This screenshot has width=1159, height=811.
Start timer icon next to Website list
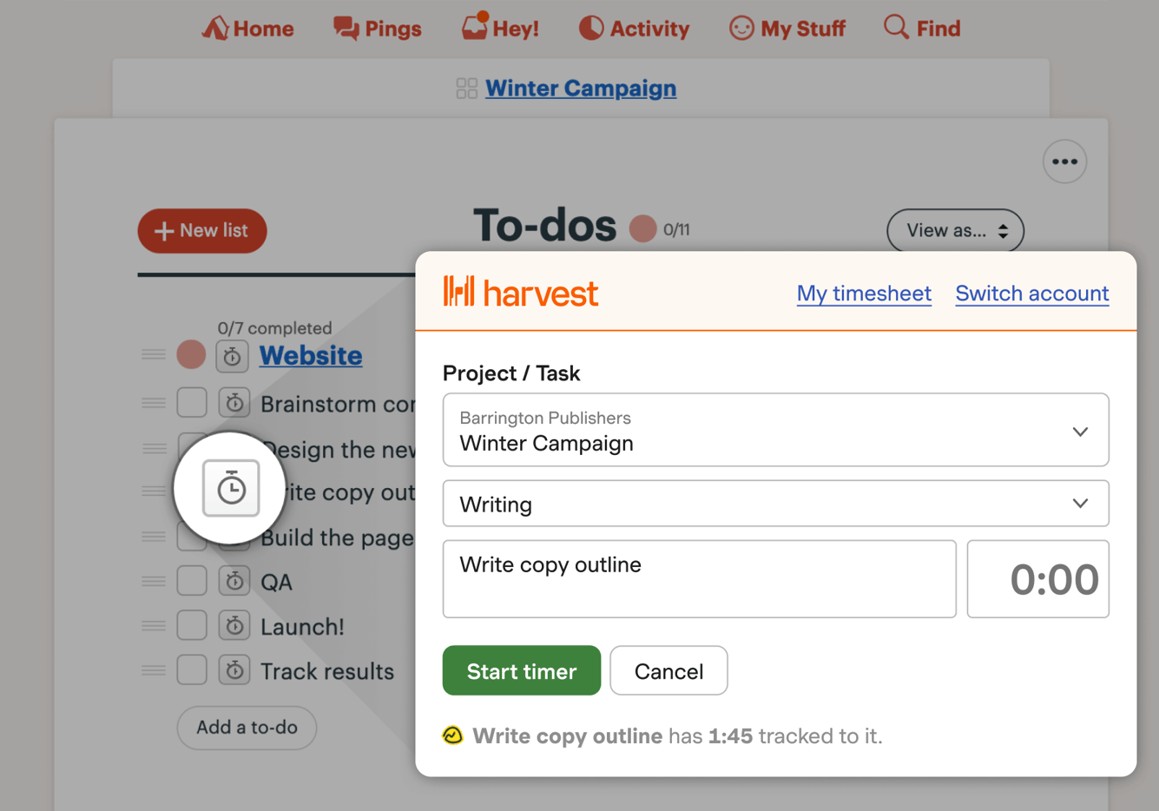[232, 356]
